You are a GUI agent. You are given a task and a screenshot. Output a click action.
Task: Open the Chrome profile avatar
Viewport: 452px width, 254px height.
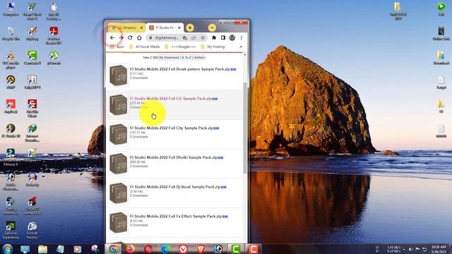pos(232,37)
